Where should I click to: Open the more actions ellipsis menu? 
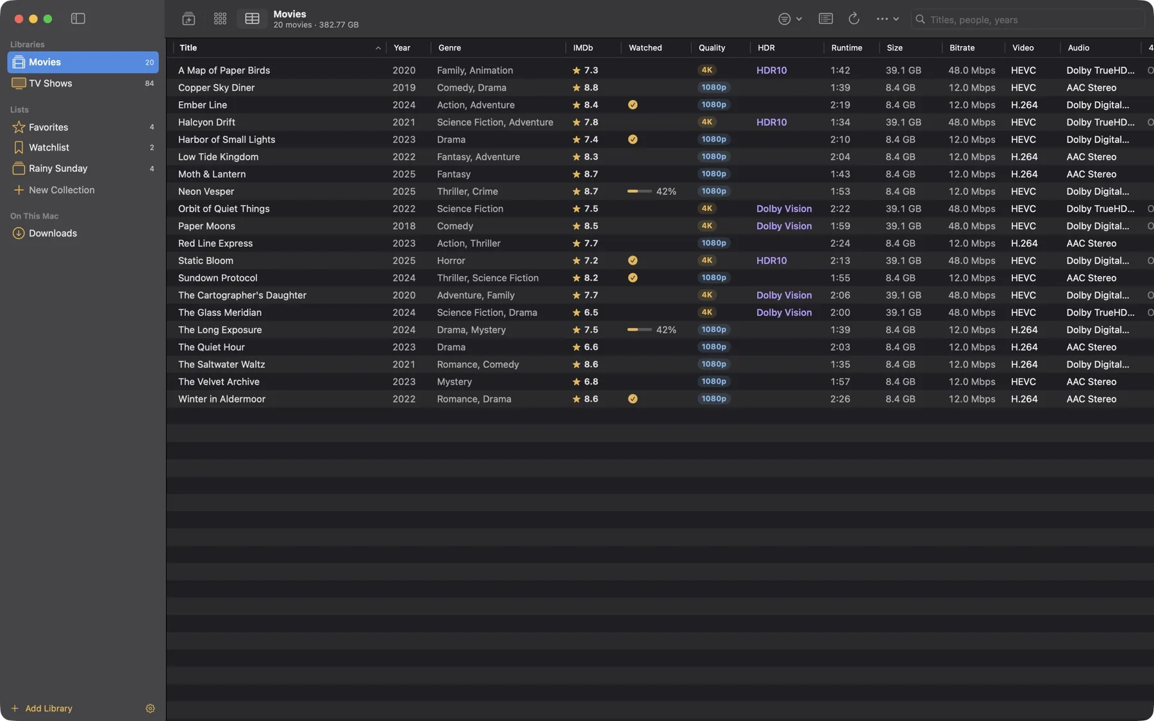tap(888, 19)
